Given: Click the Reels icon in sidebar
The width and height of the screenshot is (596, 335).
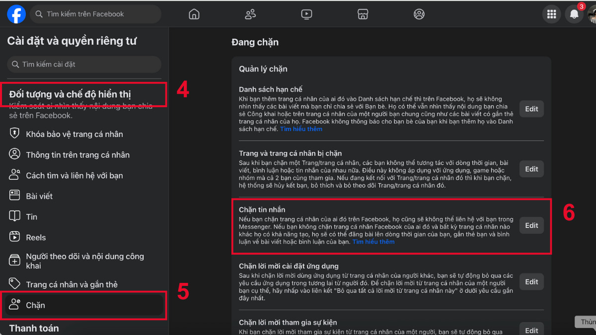Looking at the screenshot, I should [15, 237].
